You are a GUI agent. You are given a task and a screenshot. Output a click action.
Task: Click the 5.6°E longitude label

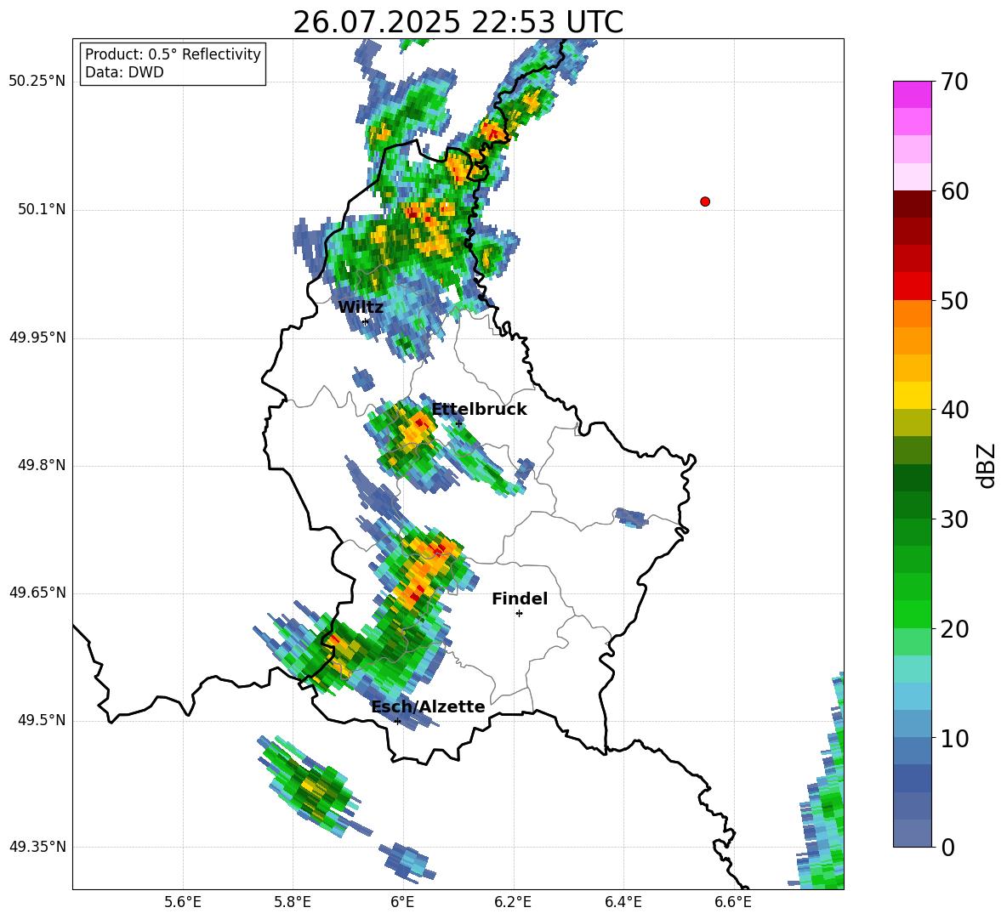pyautogui.click(x=183, y=902)
